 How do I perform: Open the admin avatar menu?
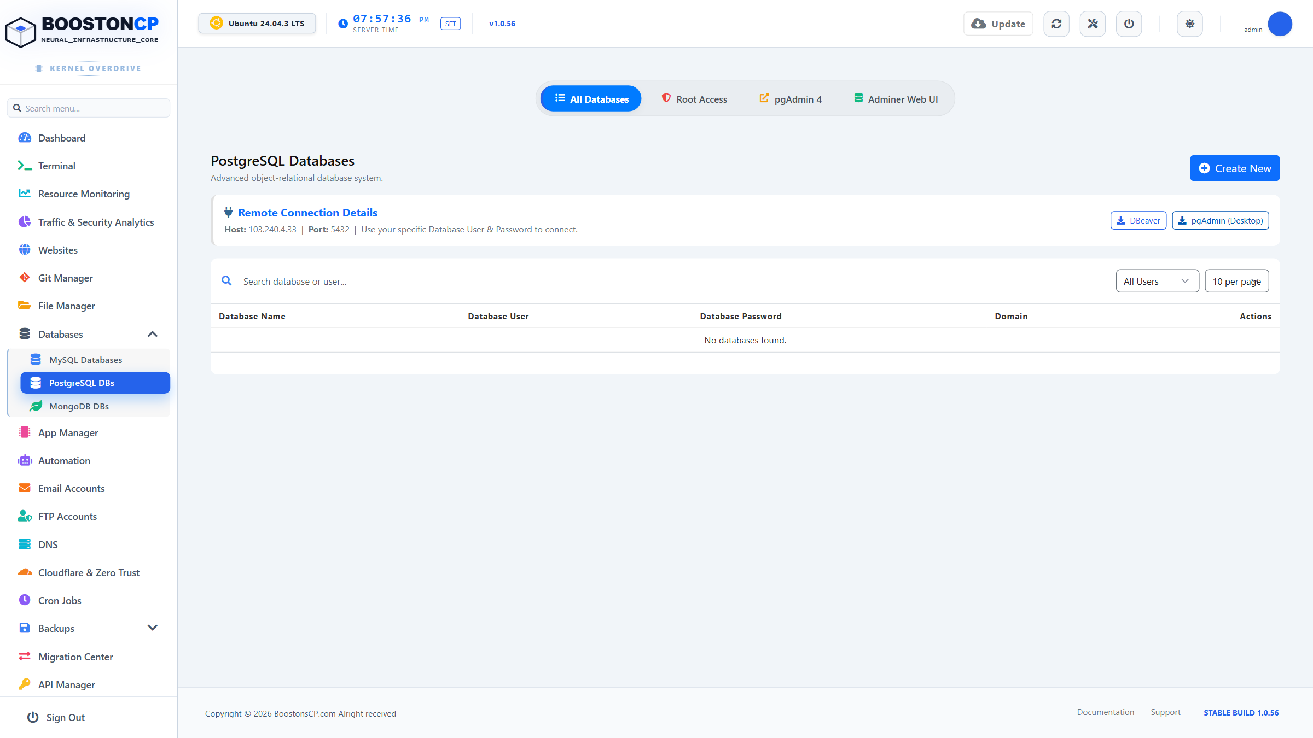tap(1280, 24)
